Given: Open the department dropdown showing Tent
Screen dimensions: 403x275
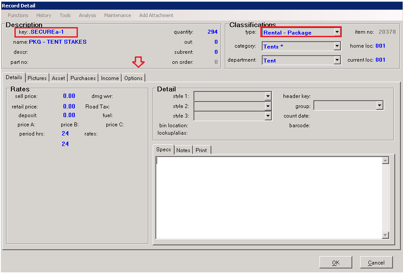Looking at the screenshot, I should tap(337, 60).
